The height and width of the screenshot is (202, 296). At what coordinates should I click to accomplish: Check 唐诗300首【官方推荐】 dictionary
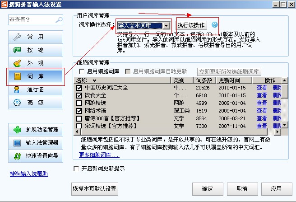click(79, 118)
